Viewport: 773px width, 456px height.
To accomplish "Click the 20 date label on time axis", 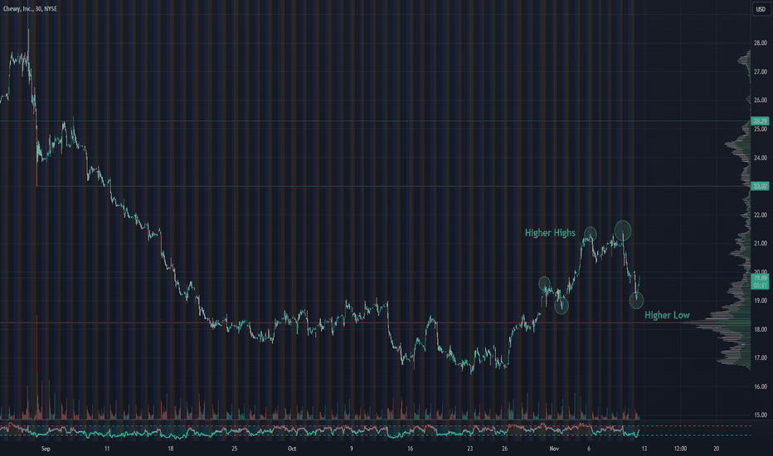I will 717,449.
